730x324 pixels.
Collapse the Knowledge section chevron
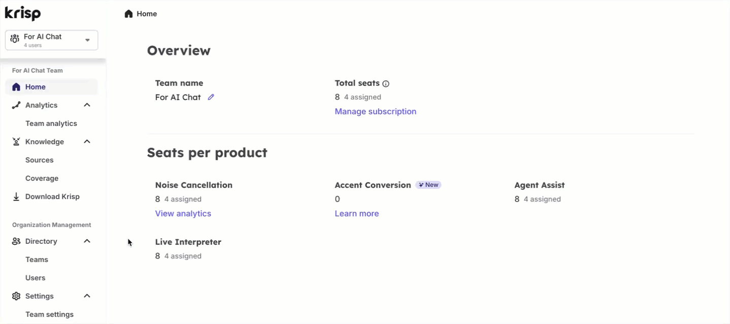pyautogui.click(x=87, y=142)
